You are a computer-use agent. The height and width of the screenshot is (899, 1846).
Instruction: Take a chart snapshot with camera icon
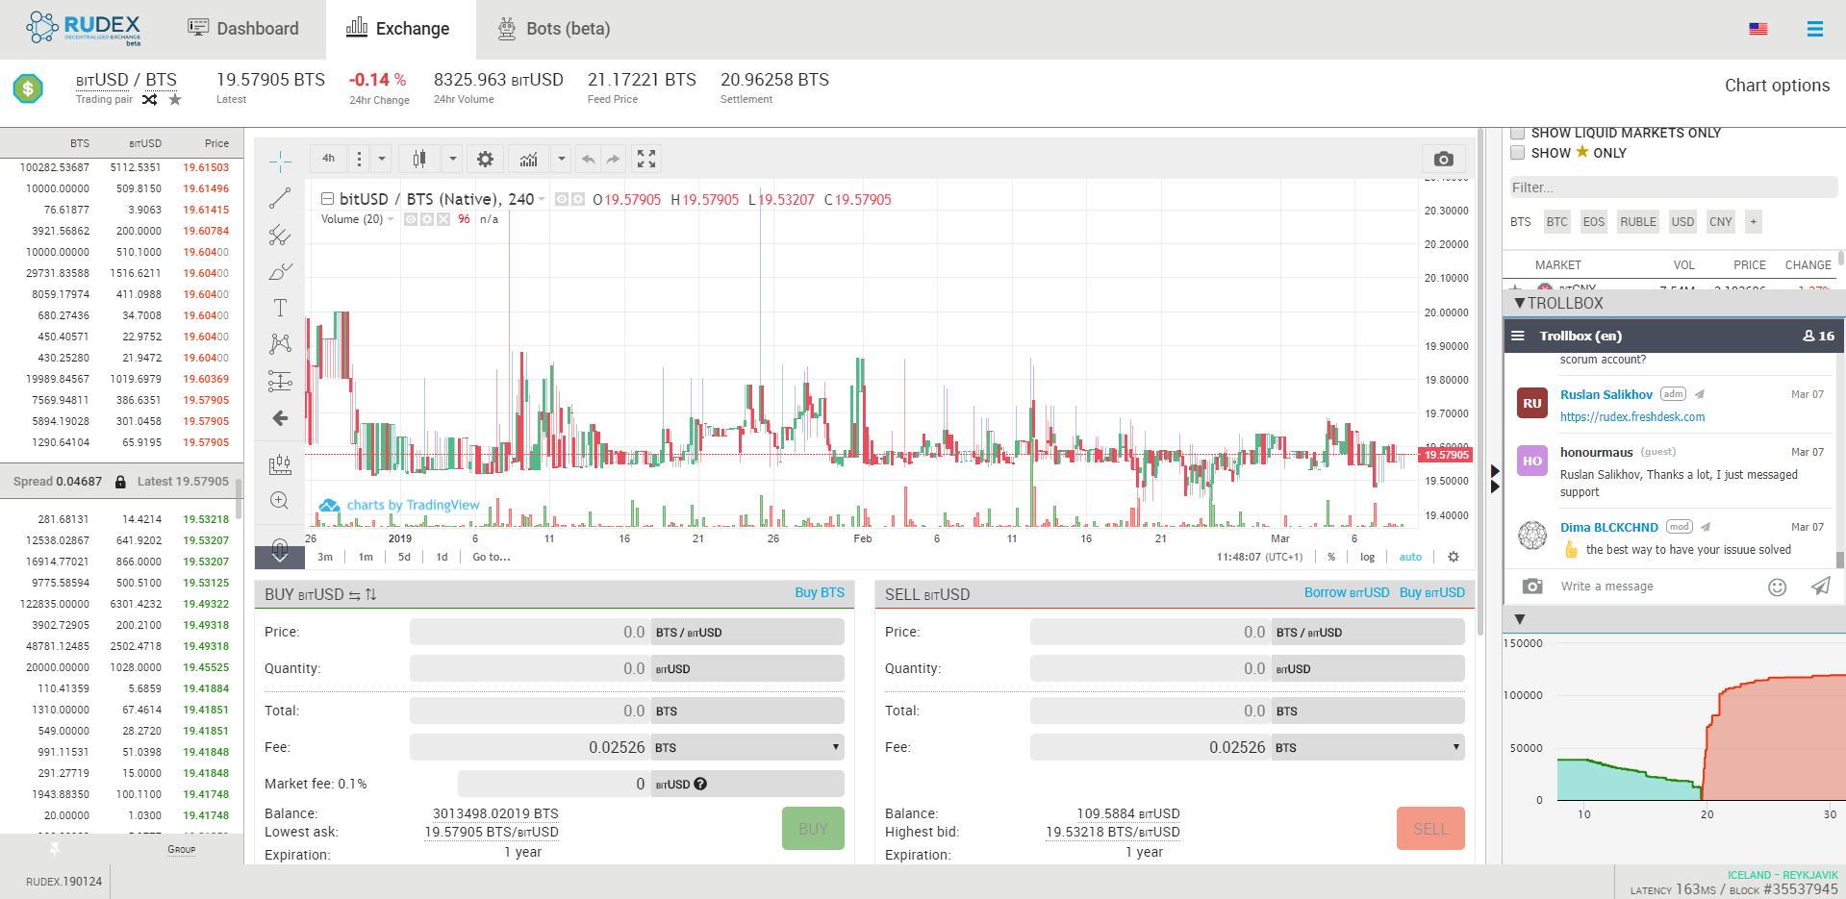pyautogui.click(x=1443, y=159)
